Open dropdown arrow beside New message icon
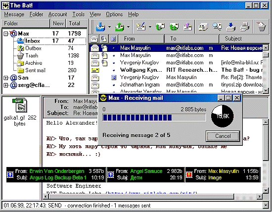The image size is (272, 212). pyautogui.click(x=150, y=27)
